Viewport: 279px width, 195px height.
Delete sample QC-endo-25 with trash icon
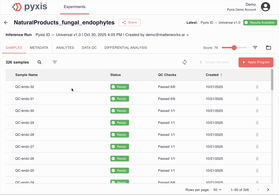pos(257,170)
